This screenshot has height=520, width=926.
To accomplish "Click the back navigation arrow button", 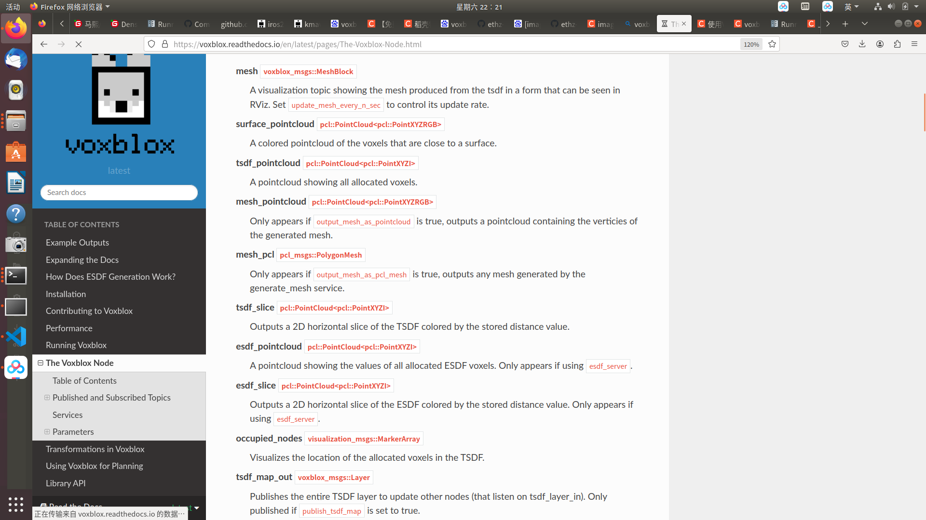I will tap(44, 44).
